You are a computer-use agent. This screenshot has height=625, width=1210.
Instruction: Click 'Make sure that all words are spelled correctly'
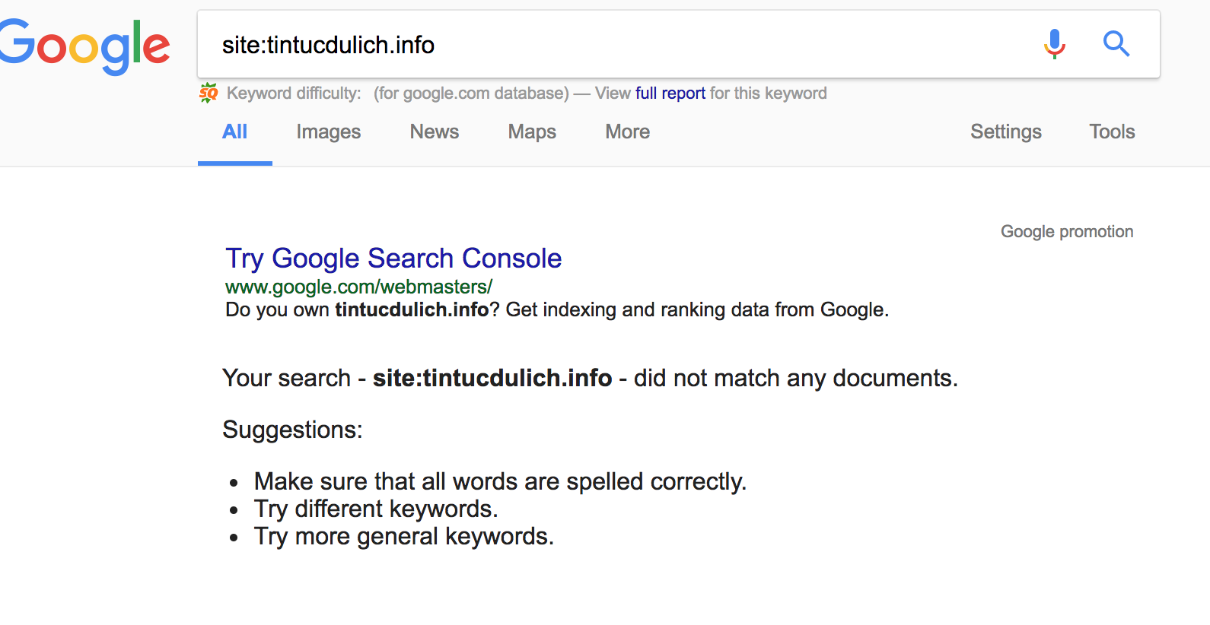pyautogui.click(x=500, y=481)
